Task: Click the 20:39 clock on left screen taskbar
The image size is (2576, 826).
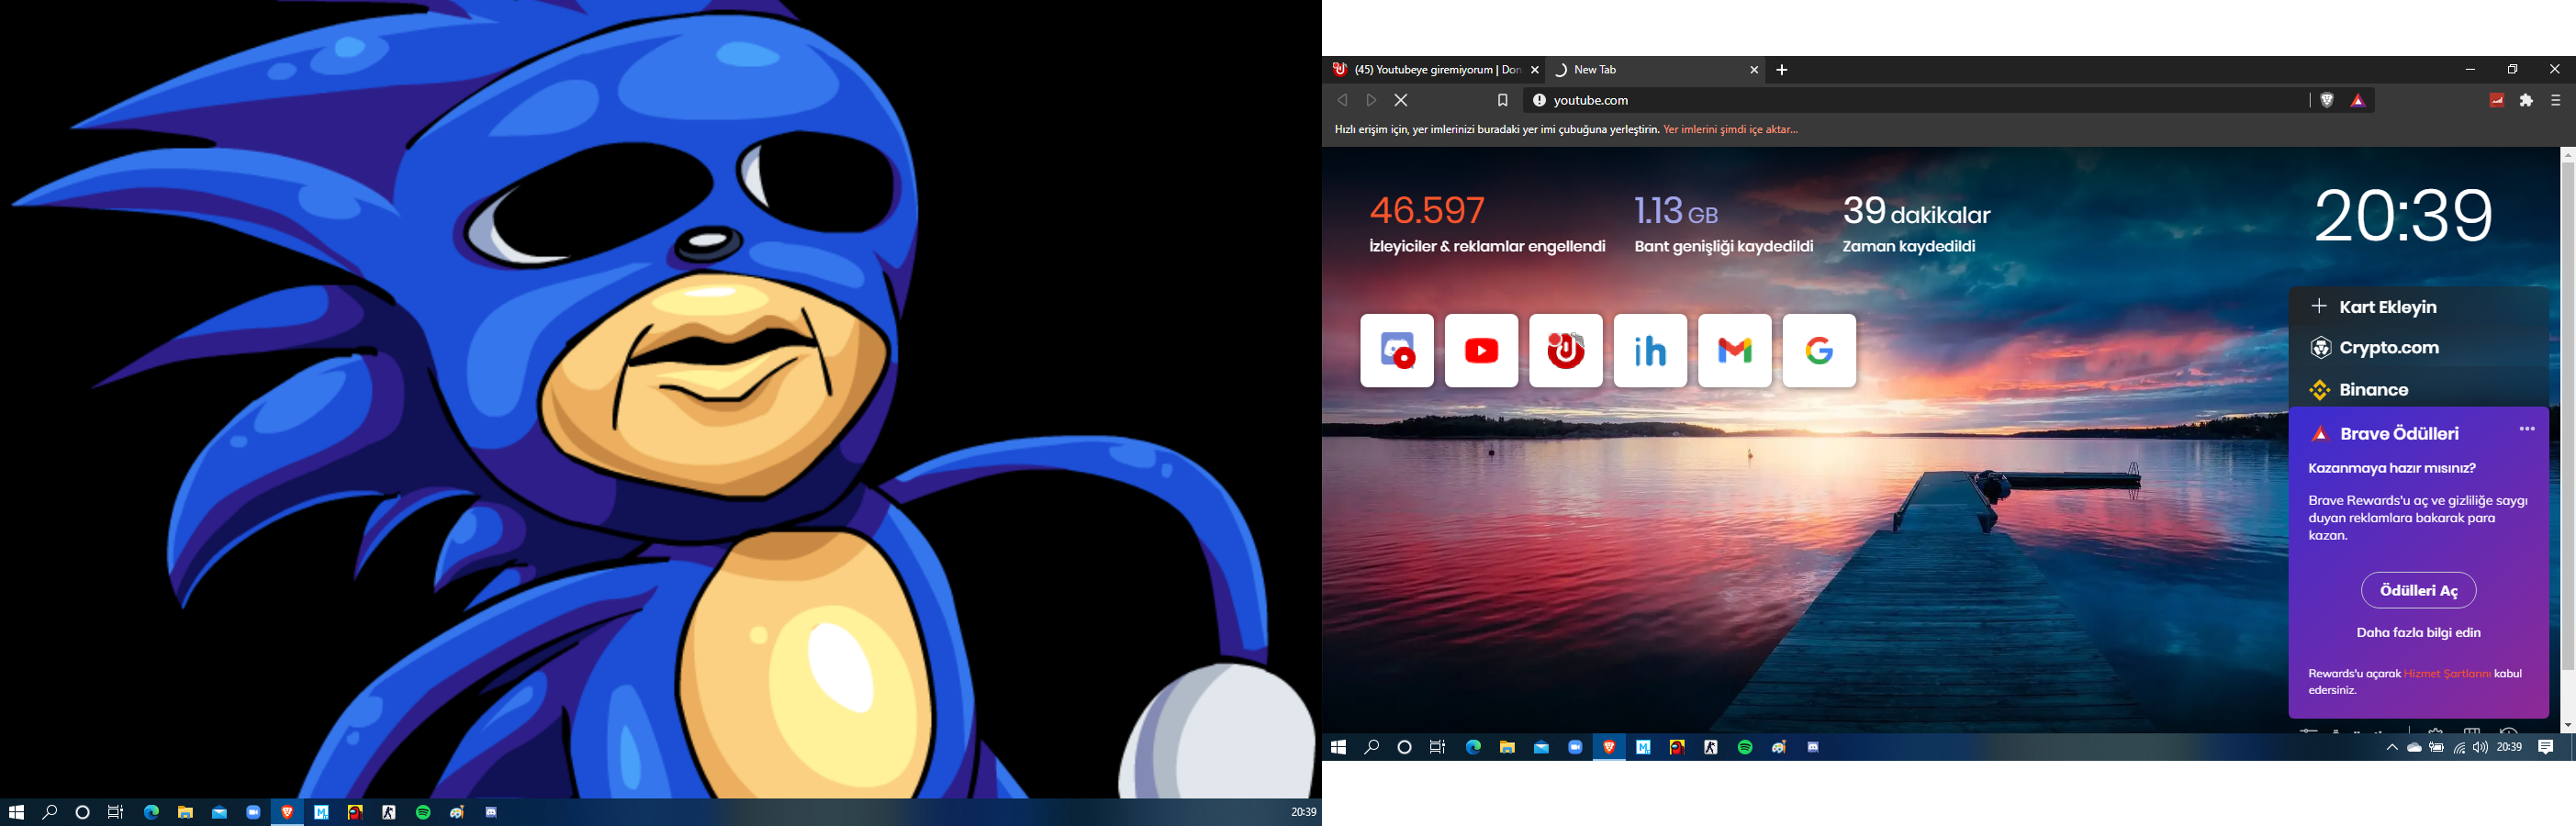Action: (x=1303, y=812)
